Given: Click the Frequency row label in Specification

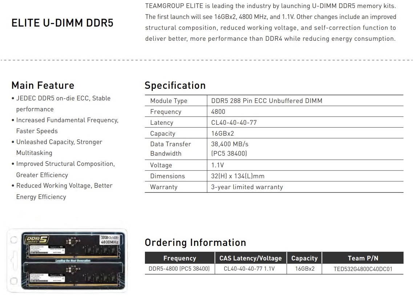Looking at the screenshot, I should click(x=166, y=112).
